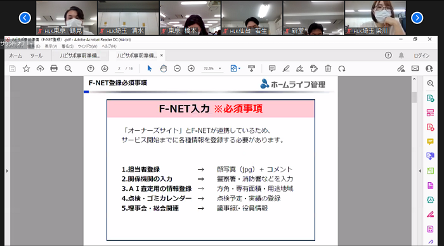Click the zoom in plus icon
The height and width of the screenshot is (246, 444).
click(191, 68)
